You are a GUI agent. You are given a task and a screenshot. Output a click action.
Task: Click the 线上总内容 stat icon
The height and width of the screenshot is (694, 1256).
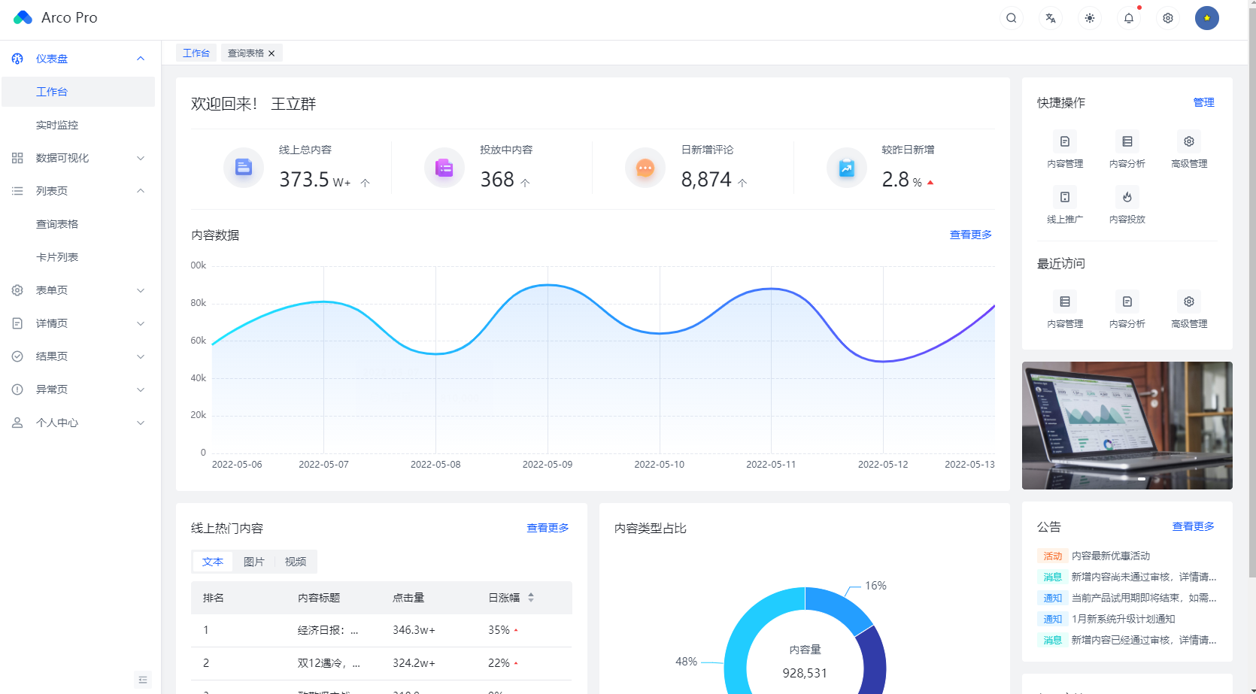point(244,167)
